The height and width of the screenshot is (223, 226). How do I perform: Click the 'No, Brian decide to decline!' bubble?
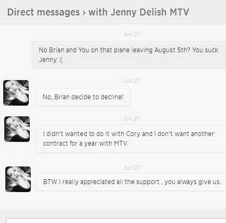pyautogui.click(x=83, y=97)
